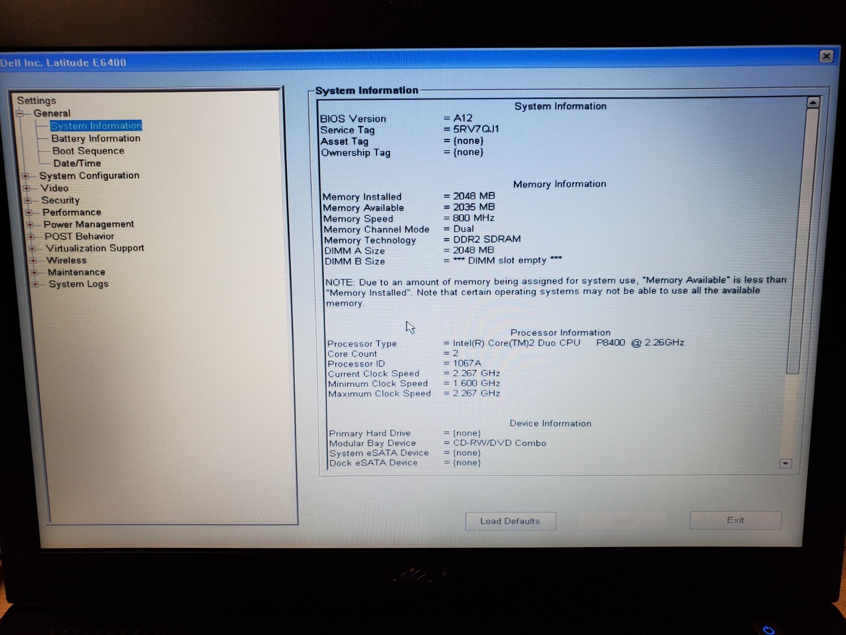Click the Exit button

pyautogui.click(x=735, y=520)
